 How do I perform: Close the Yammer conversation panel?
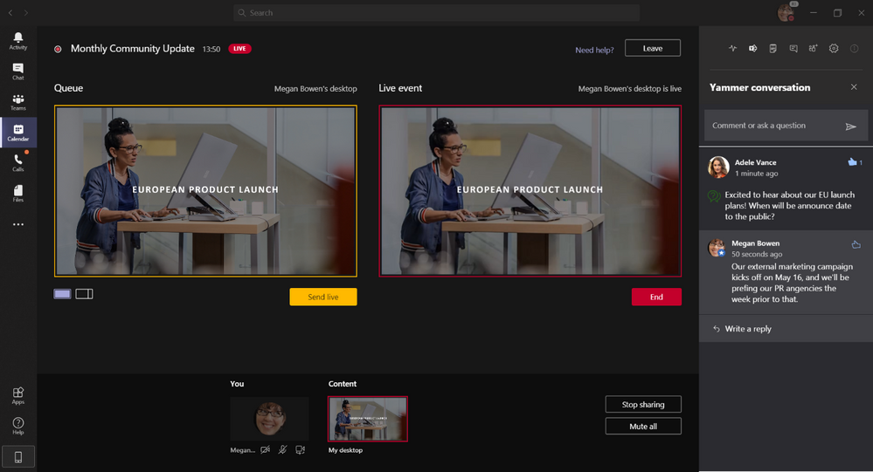click(x=854, y=87)
